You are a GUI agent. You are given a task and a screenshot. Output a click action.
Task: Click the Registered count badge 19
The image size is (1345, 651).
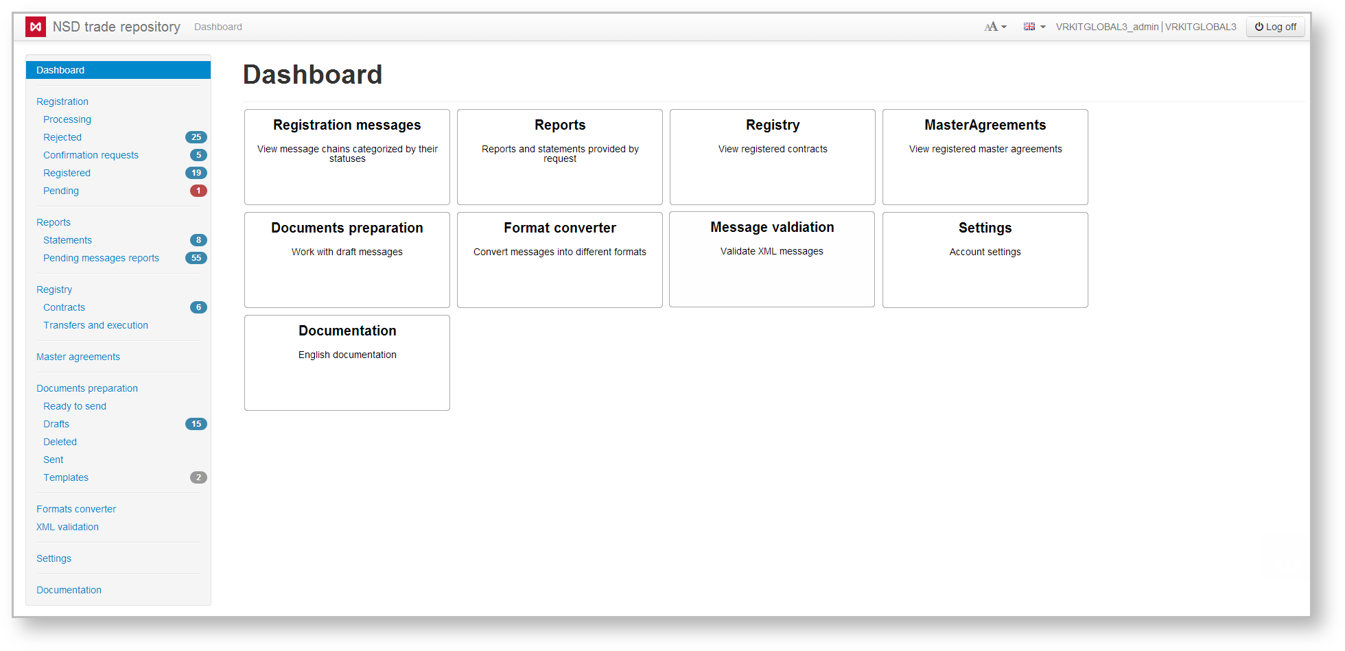tap(196, 173)
